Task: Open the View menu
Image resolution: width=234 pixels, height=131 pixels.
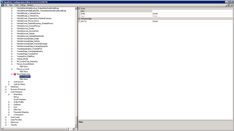Action: click(x=11, y=5)
